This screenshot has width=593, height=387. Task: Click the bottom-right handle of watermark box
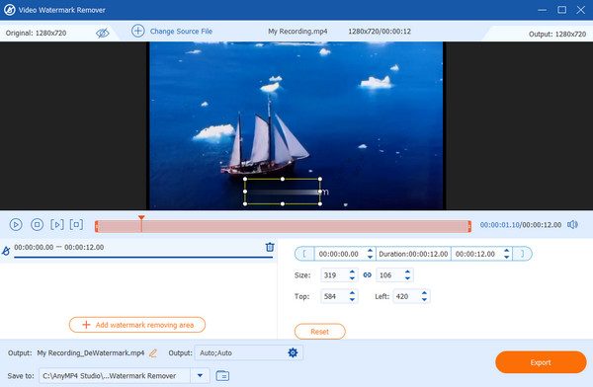point(320,204)
